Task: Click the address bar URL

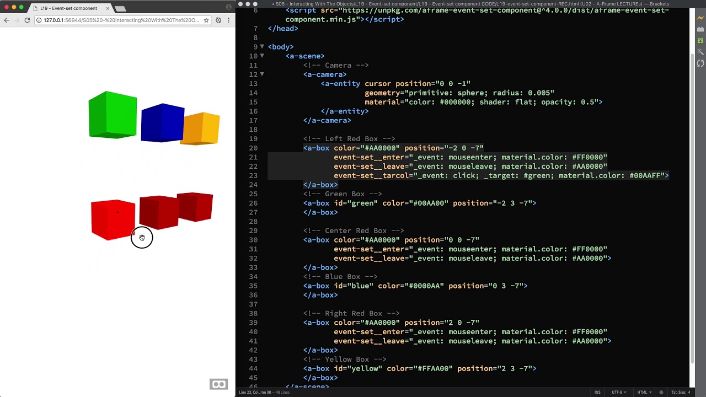Action: point(121,20)
